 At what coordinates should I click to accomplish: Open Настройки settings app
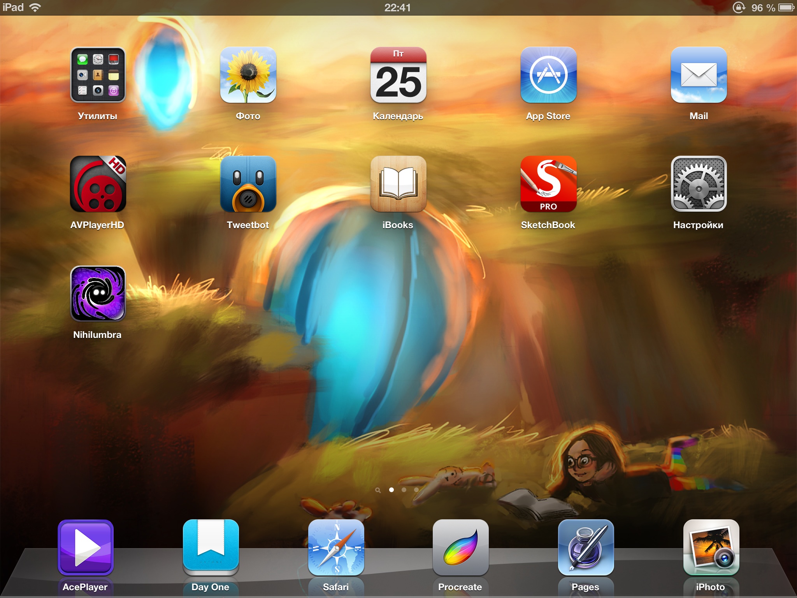coord(699,184)
